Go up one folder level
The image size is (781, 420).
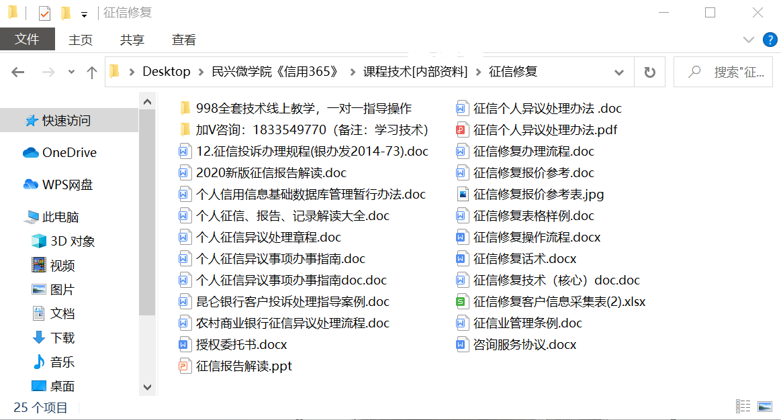click(x=91, y=72)
